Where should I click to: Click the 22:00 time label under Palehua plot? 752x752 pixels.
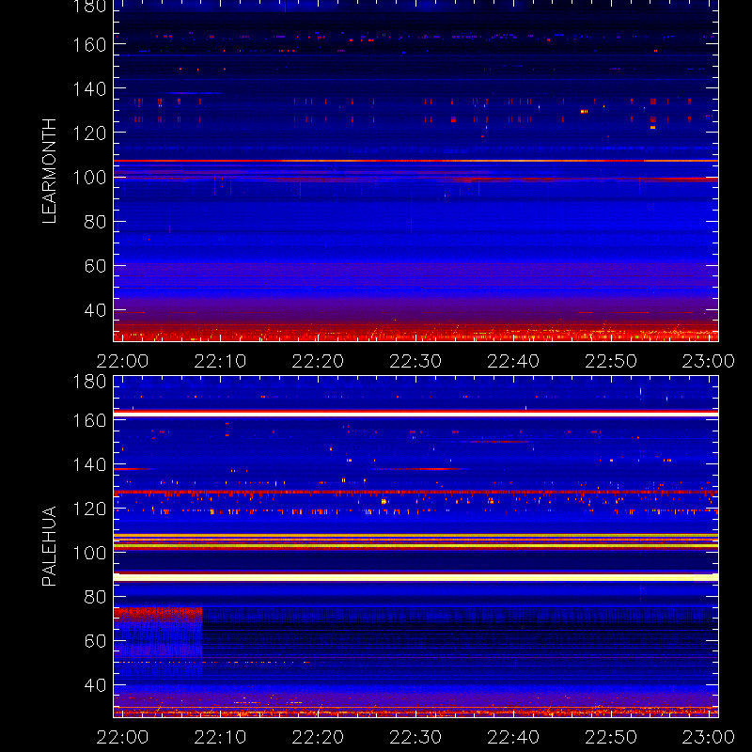click(x=122, y=737)
